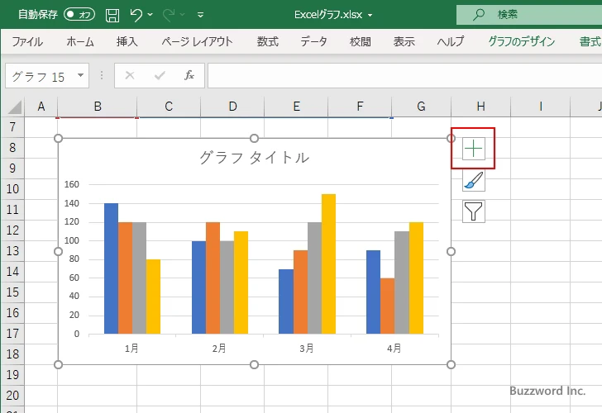Select column E header
The image size is (602, 413).
(x=296, y=107)
